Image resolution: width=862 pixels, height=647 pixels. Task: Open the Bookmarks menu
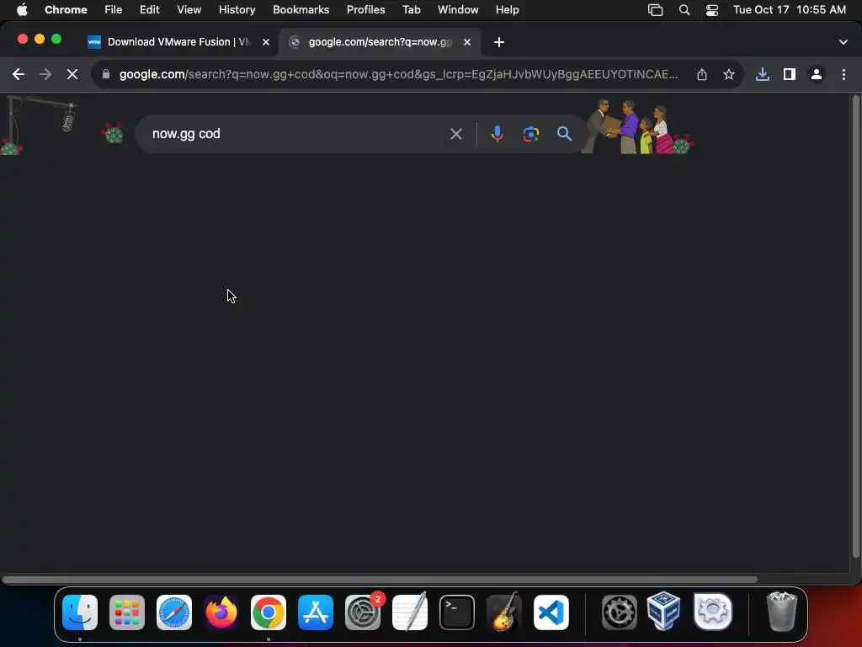click(301, 10)
